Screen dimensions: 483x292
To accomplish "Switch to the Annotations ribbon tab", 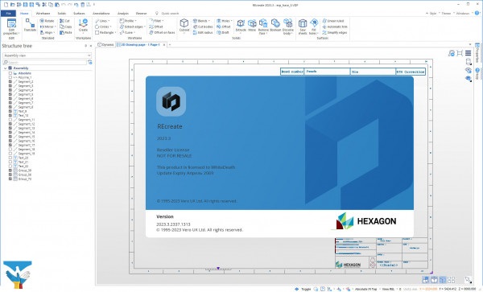I will 101,13.
